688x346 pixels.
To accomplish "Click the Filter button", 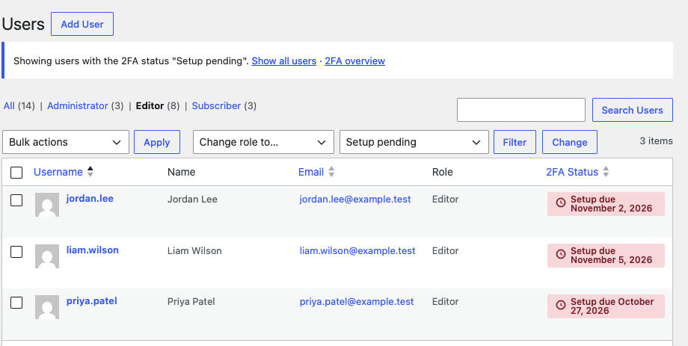I will point(515,142).
